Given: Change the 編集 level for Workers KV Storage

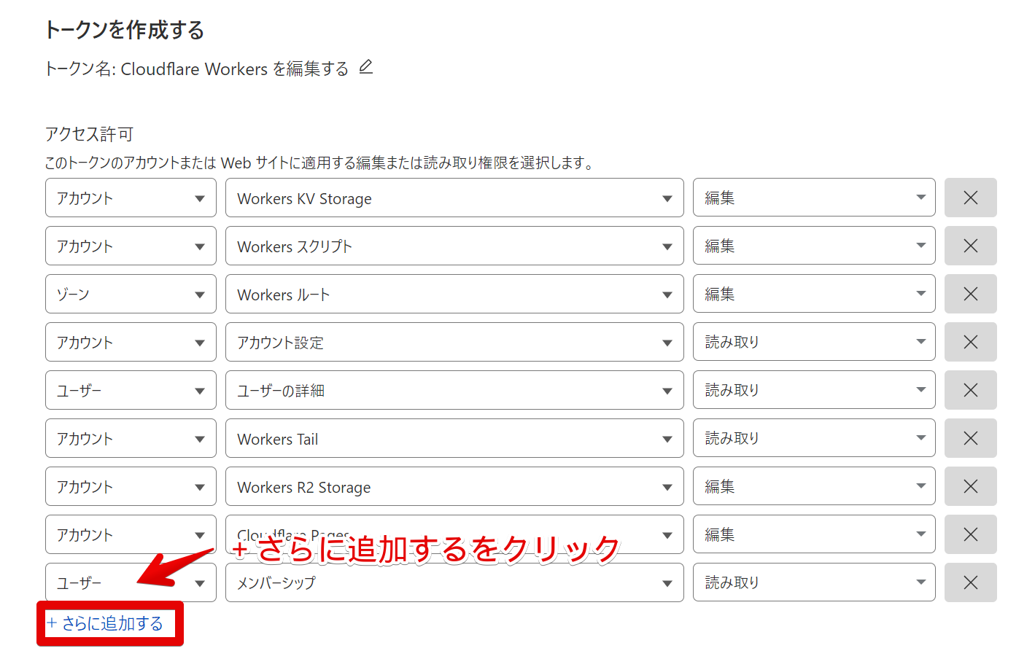Looking at the screenshot, I should coord(813,198).
